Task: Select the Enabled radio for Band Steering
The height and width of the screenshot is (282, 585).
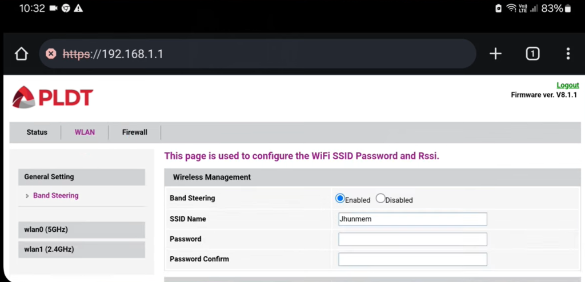Action: [x=339, y=199]
